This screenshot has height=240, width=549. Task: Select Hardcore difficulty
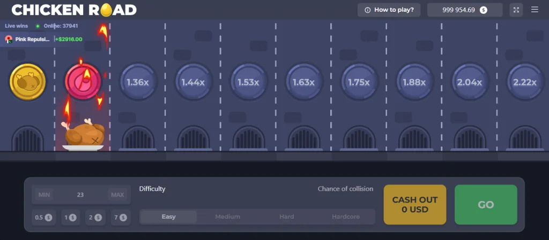[x=346, y=216]
